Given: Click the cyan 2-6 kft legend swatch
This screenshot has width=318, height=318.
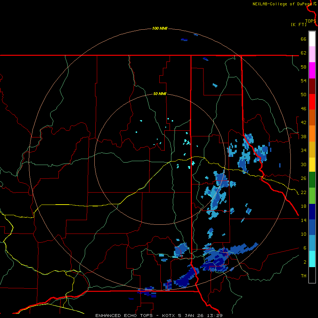Looking at the screenshot, I should [312, 259].
